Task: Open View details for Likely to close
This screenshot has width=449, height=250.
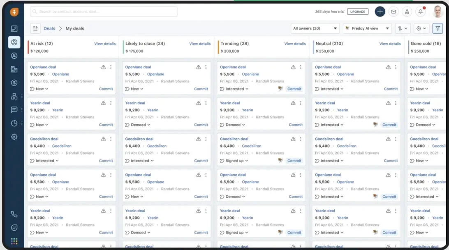Action: coord(200,44)
